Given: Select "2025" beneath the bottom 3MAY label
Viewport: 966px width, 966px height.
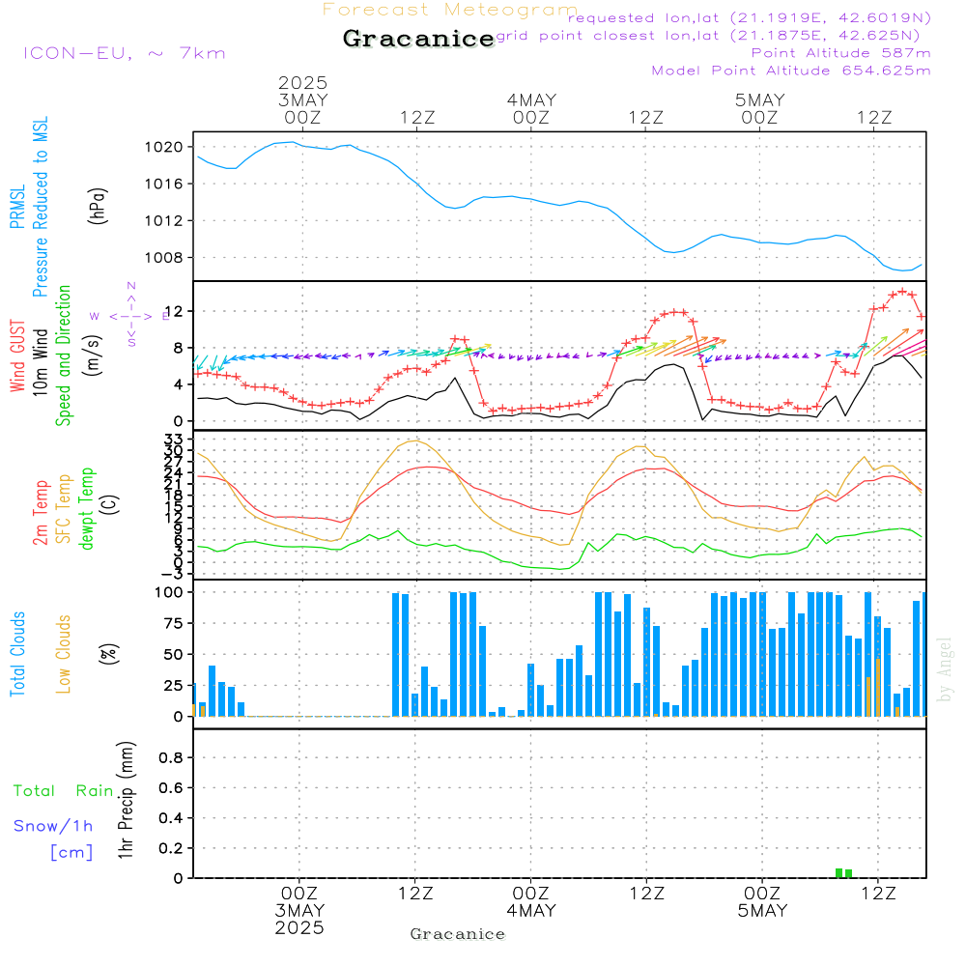Looking at the screenshot, I should (x=299, y=928).
